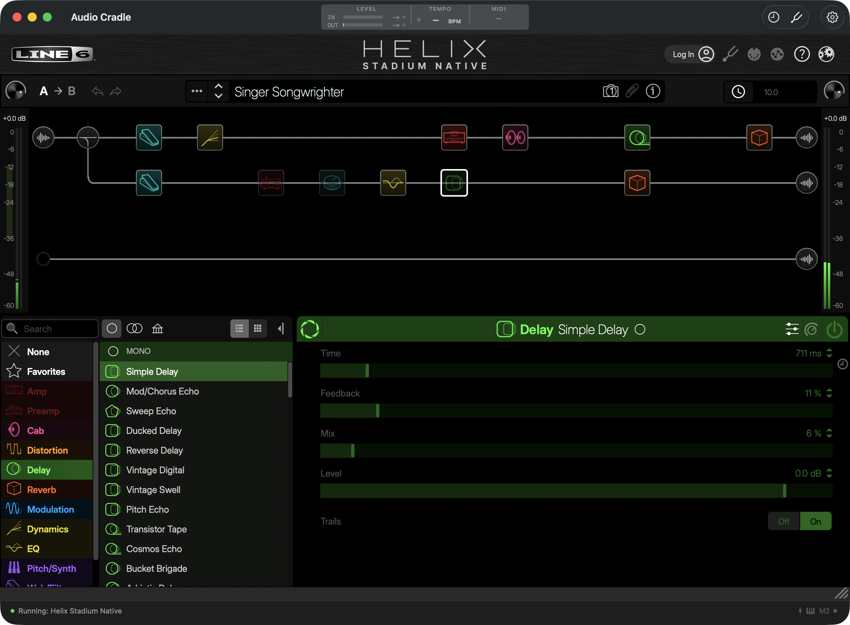Filter models by legacy
Screen dimensions: 850x625
[x=158, y=328]
